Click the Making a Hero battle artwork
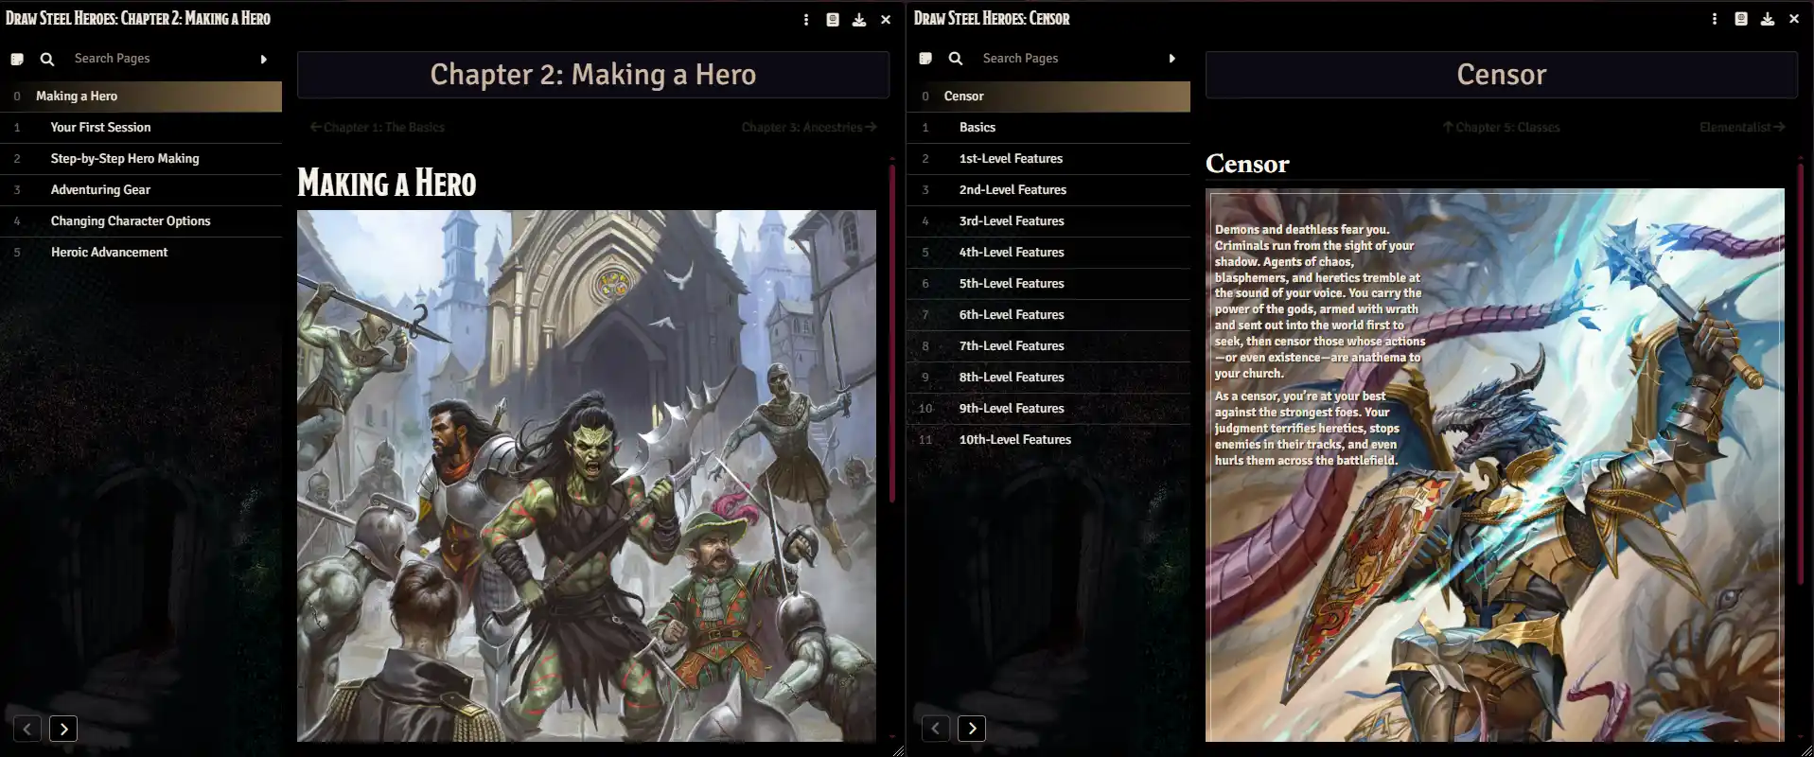 (587, 475)
